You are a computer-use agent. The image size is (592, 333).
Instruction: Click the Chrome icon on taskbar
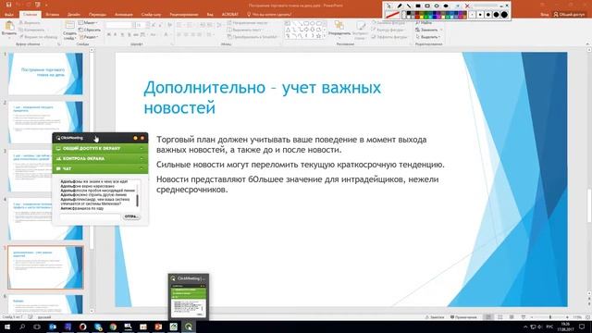[113, 327]
